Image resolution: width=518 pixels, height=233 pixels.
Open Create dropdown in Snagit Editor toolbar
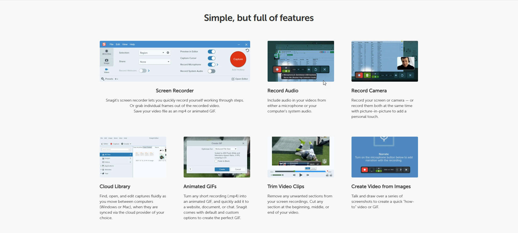coord(126,144)
